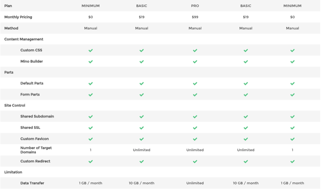
Task: Click the Default Parts checkmark under PRO
Action: pyautogui.click(x=195, y=83)
